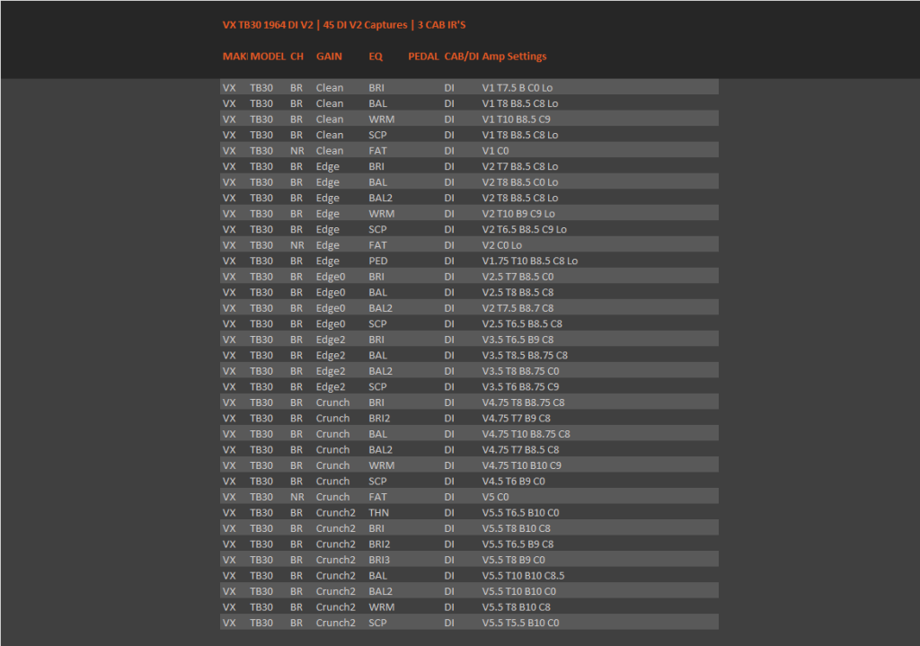Click amp settings 'V4.75 T7 B8.5 C8'
The width and height of the screenshot is (920, 646).
[x=521, y=450]
